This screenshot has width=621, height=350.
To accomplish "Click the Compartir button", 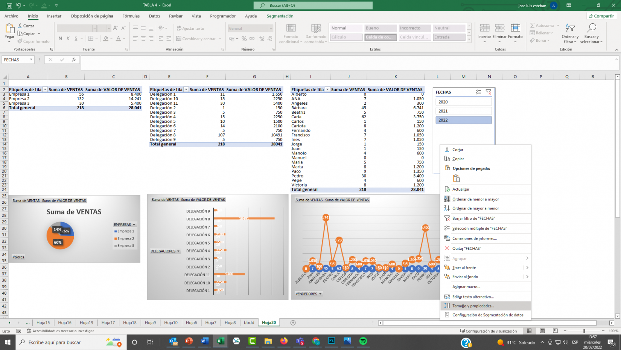I will click(601, 16).
